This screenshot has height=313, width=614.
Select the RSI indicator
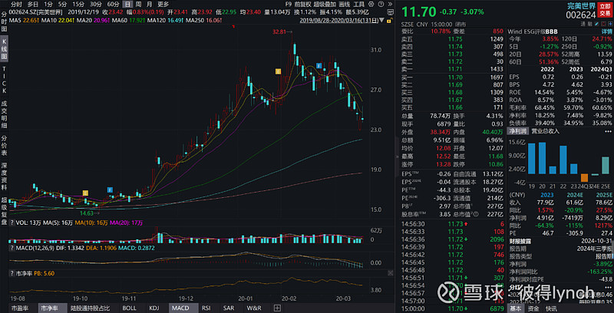[x=206, y=308]
